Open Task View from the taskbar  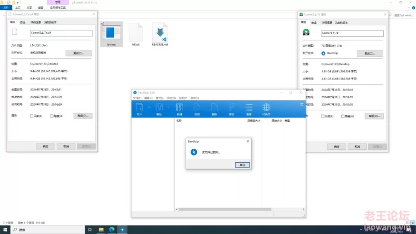(x=90, y=230)
